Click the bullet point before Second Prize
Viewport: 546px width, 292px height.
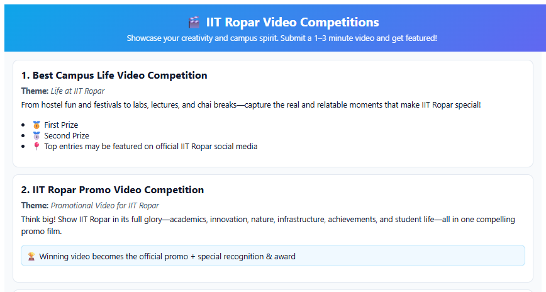23,136
